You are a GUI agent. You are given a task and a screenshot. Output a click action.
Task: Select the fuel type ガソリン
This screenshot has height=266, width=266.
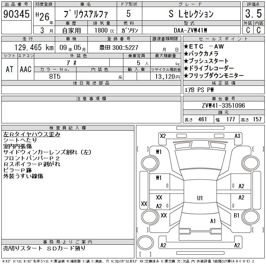pyautogui.click(x=129, y=30)
